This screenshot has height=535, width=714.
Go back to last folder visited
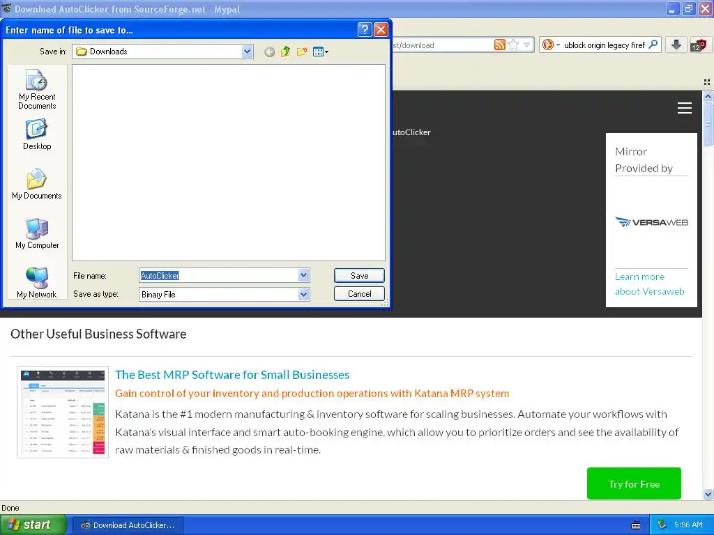269,52
